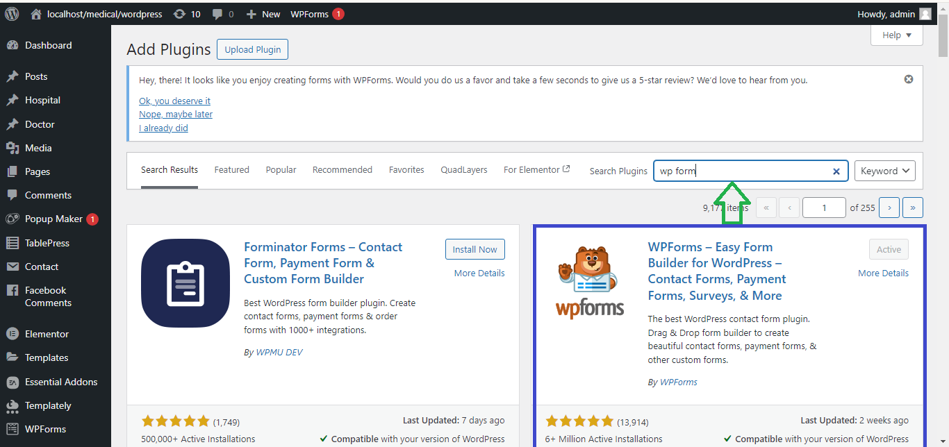
Task: Open the Keyword search type dropdown
Action: pyautogui.click(x=884, y=171)
